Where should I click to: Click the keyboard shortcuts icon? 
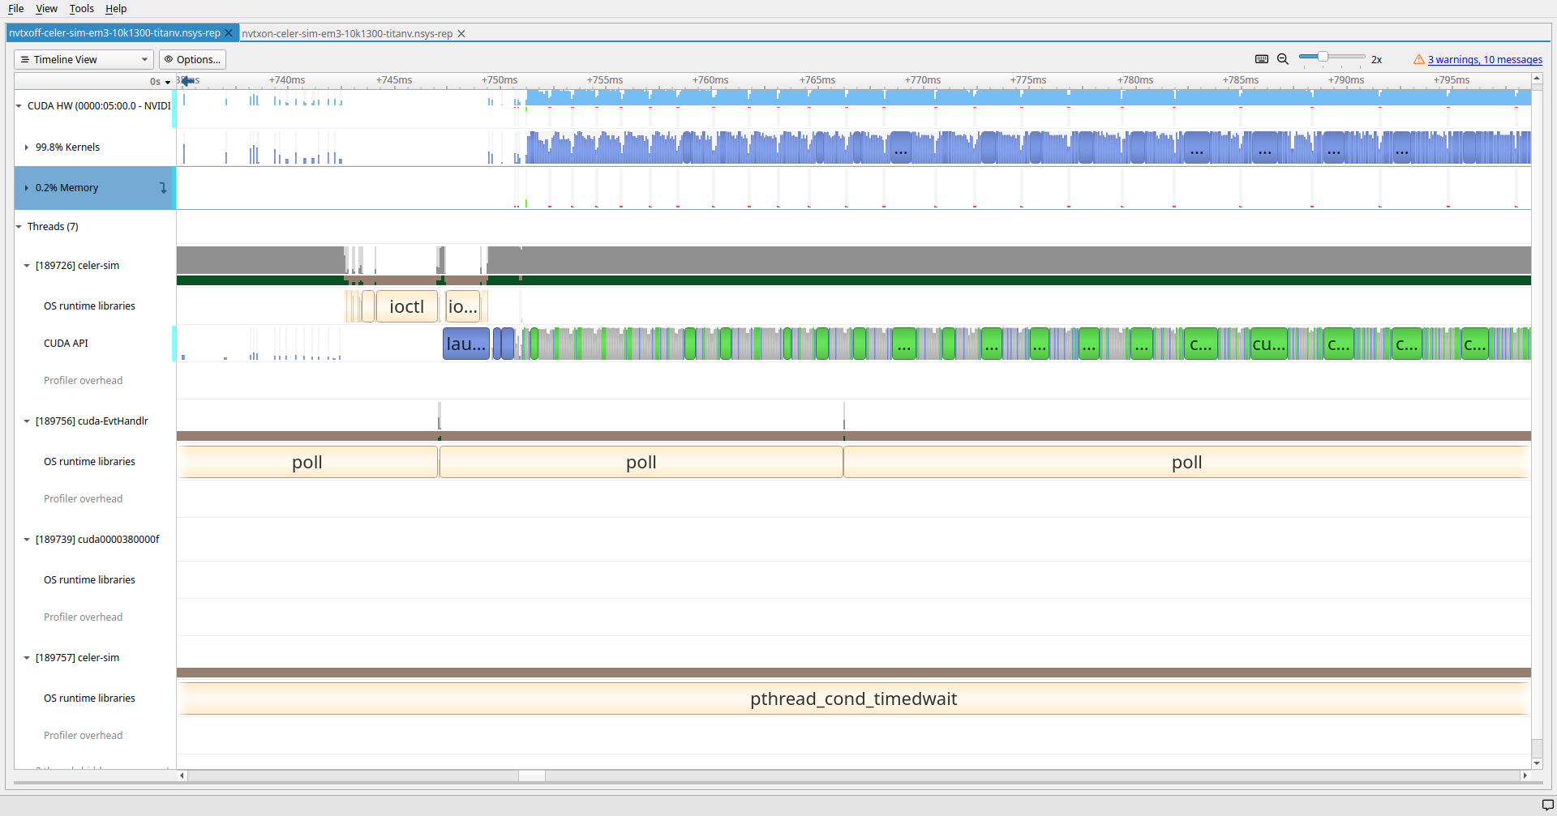[1261, 59]
